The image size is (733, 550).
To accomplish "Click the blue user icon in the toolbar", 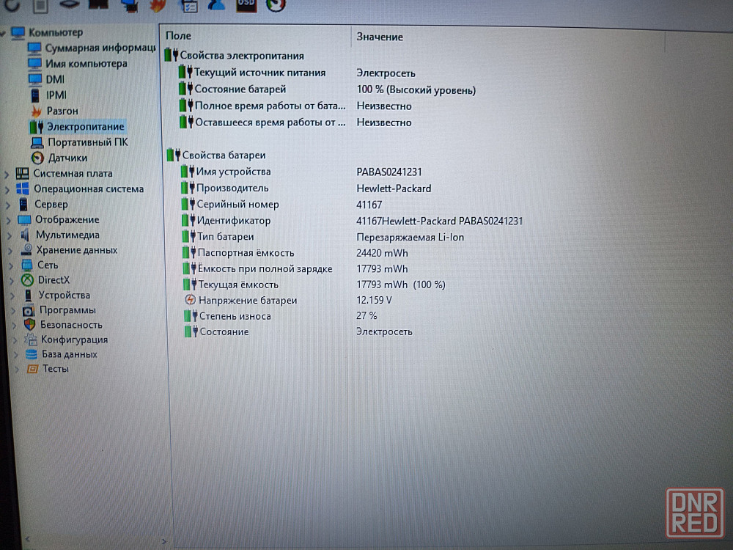I will point(216,5).
